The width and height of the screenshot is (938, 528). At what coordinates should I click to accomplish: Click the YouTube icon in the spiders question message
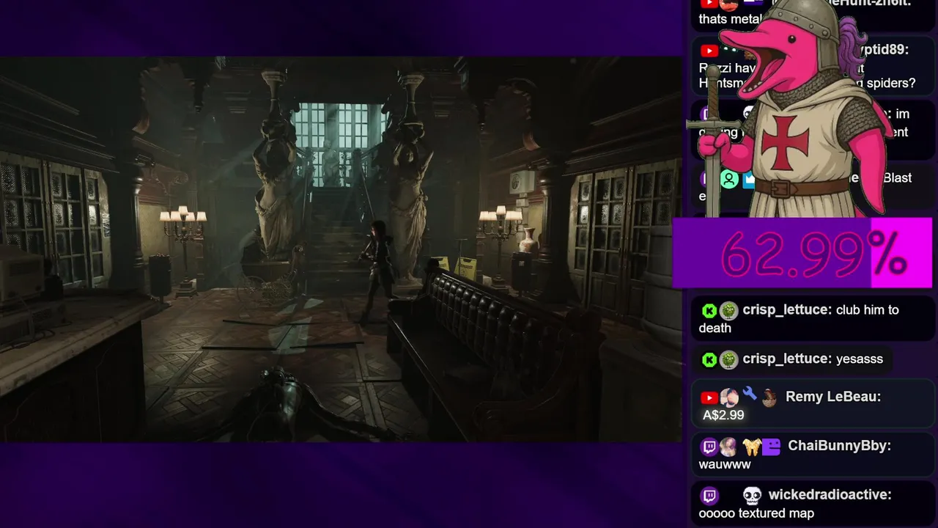pyautogui.click(x=709, y=51)
